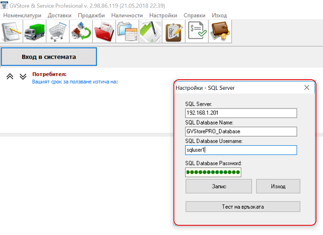Click the app icon in title bar
Image resolution: width=323 pixels, height=235 pixels.
(5, 5)
